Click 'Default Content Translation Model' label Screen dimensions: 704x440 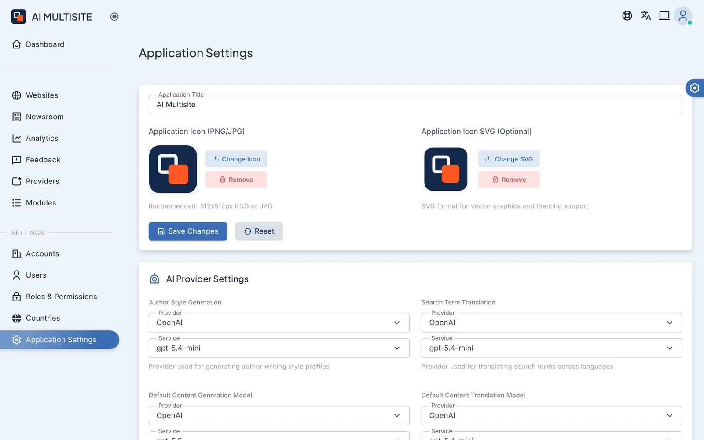(x=473, y=395)
